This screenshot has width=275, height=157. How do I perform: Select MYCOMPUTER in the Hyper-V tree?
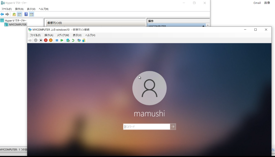(x=18, y=25)
